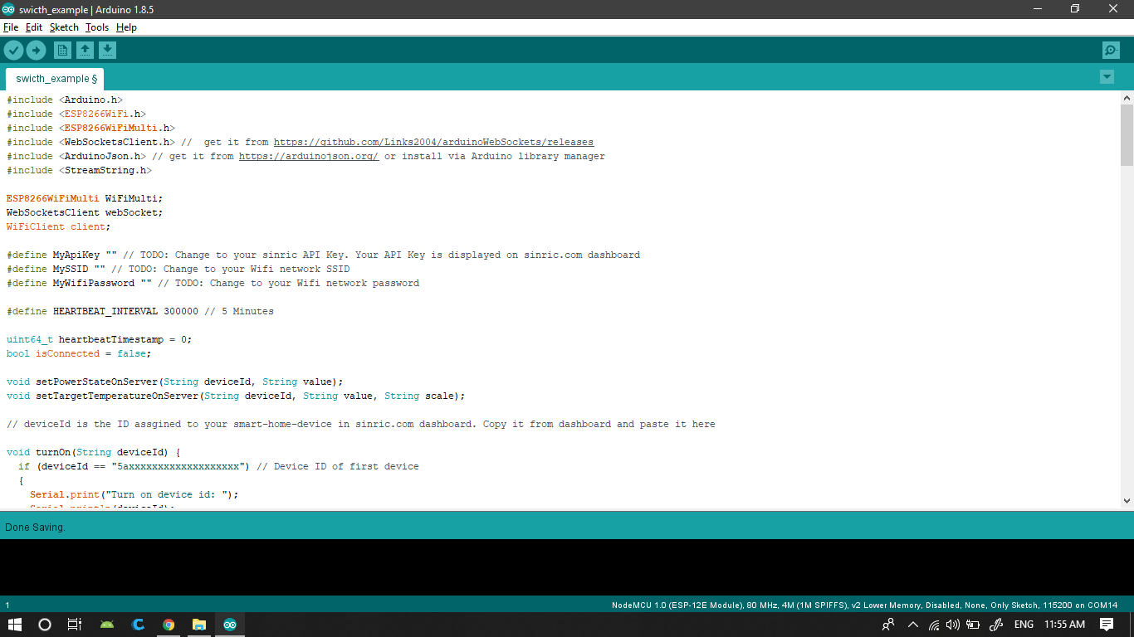Select the swicth_example tab
This screenshot has height=637, width=1134.
[56, 79]
